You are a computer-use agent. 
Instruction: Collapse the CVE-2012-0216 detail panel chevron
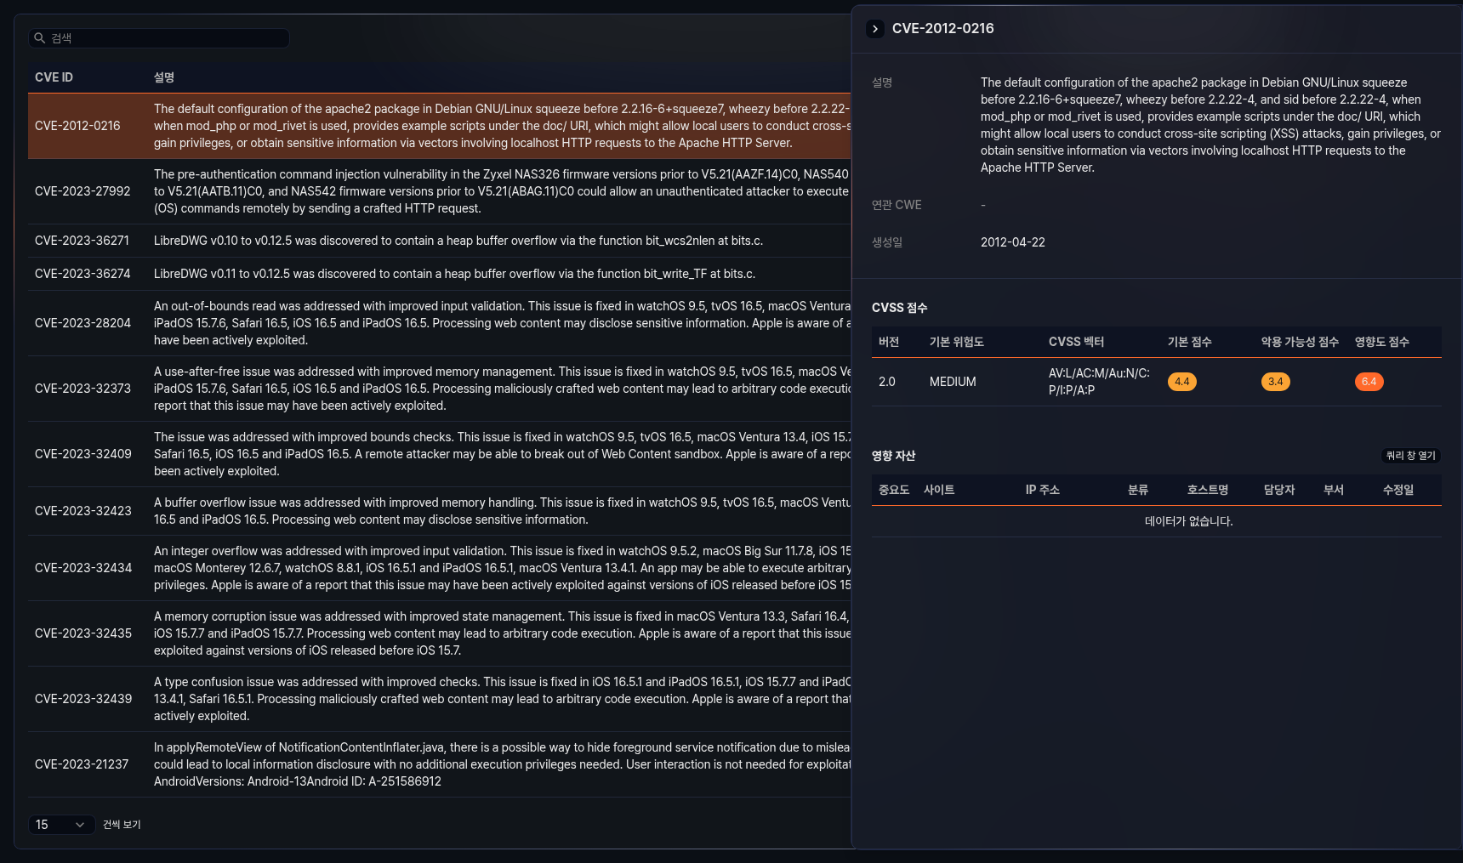coord(875,29)
